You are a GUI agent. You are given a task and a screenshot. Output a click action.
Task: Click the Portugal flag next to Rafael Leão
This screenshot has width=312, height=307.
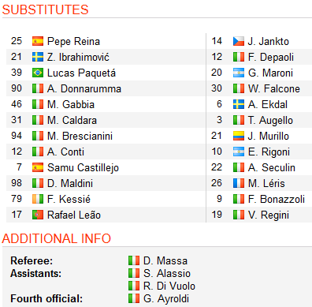pyautogui.click(x=38, y=215)
